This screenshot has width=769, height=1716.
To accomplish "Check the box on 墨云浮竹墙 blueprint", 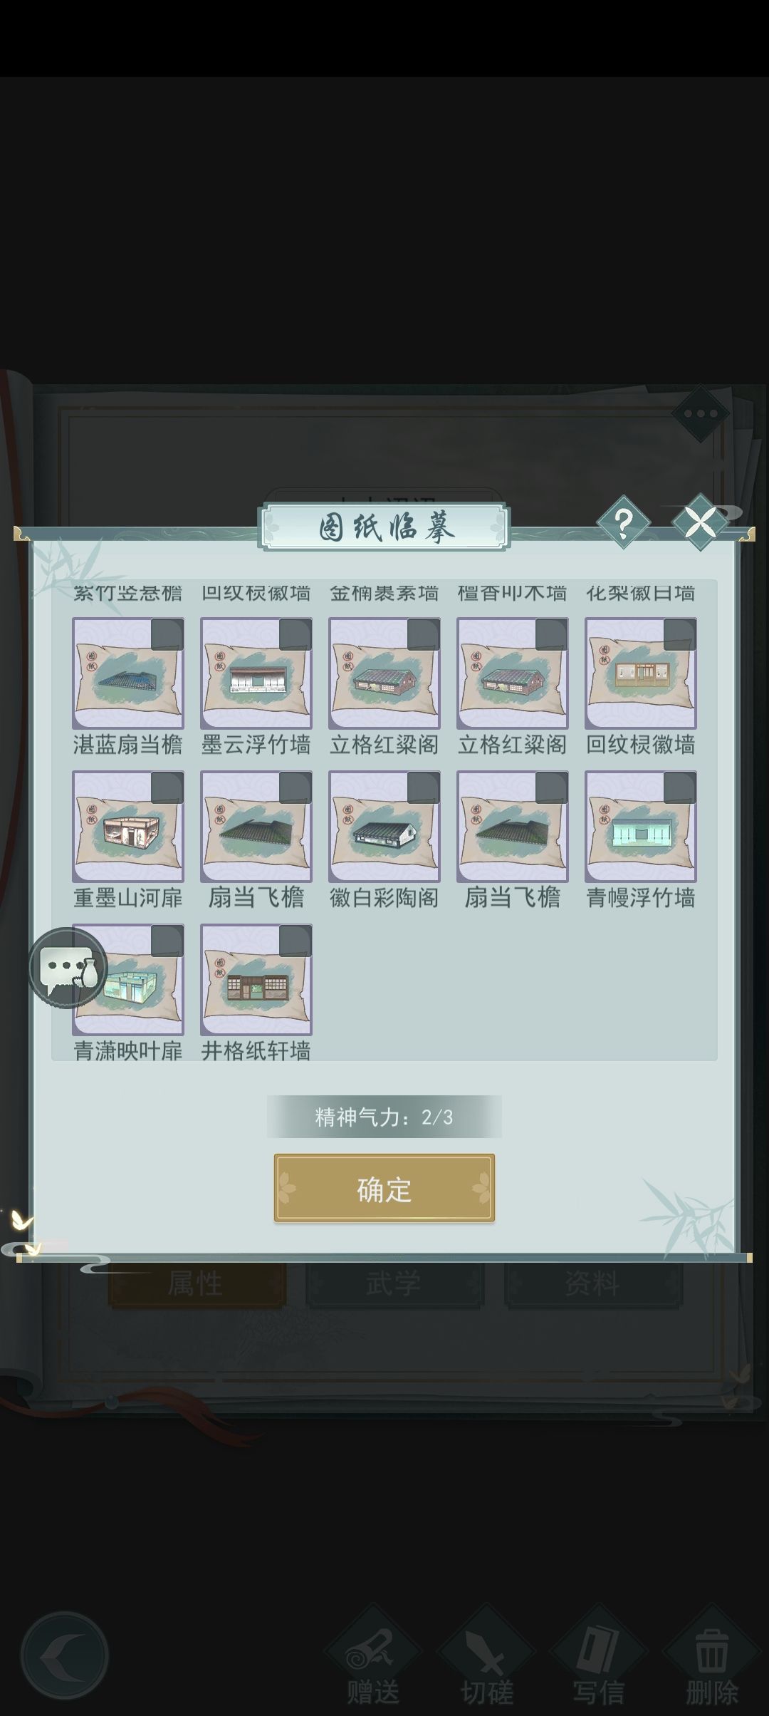I will (295, 634).
